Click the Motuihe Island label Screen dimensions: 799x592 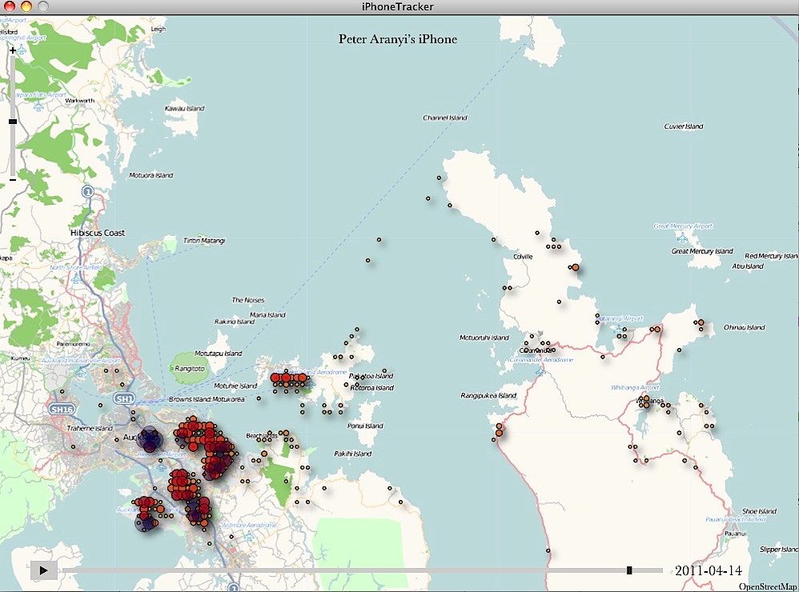235,386
